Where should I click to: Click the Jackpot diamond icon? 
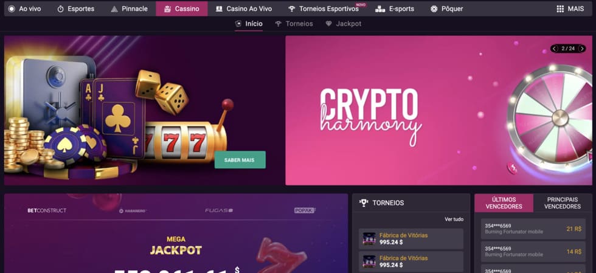point(329,24)
